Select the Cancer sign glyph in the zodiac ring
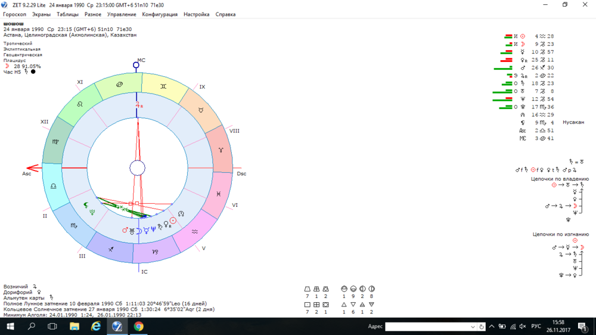 [119, 85]
